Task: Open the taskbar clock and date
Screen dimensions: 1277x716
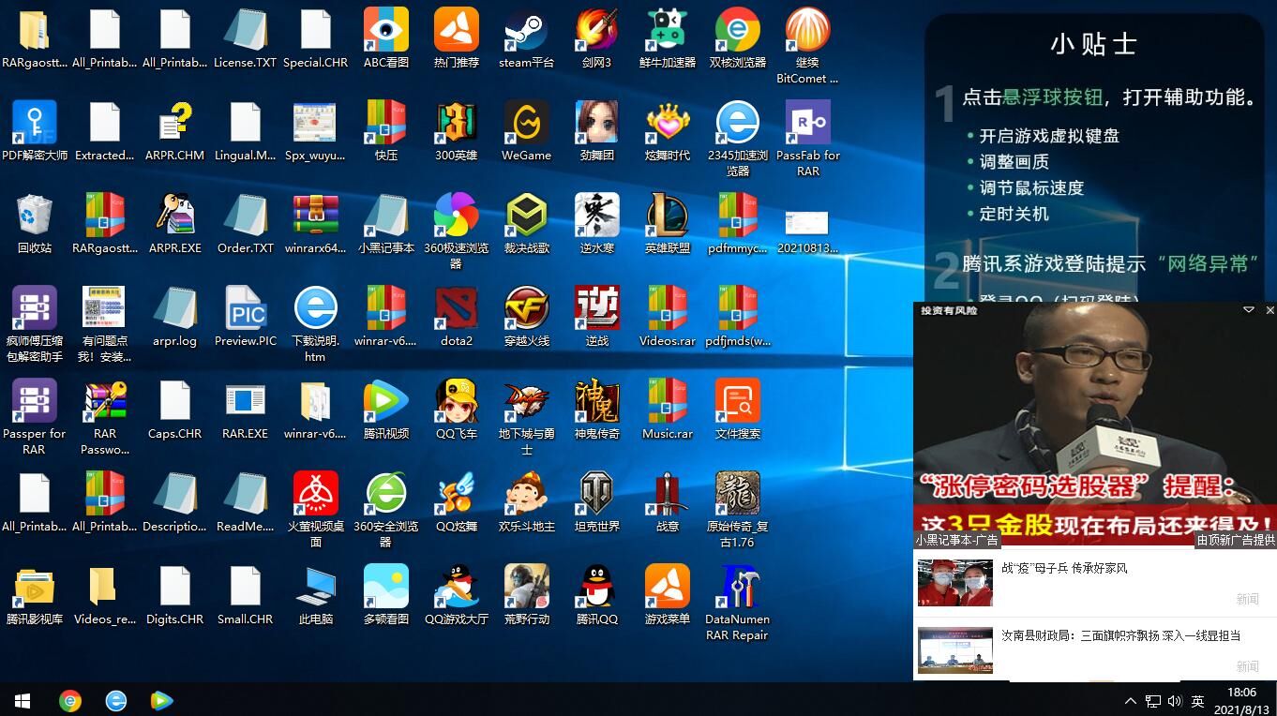Action: (x=1241, y=700)
